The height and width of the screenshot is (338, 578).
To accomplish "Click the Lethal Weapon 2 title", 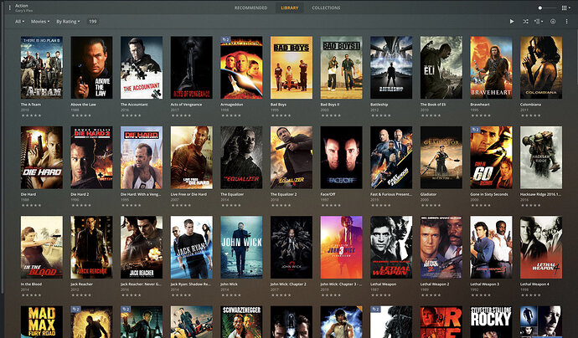I will point(435,284).
